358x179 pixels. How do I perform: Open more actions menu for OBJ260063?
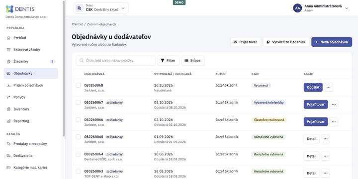click(x=326, y=173)
